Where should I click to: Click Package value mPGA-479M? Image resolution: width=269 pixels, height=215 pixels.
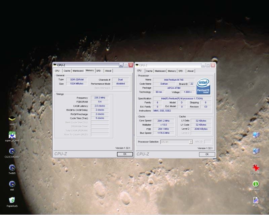(174, 88)
